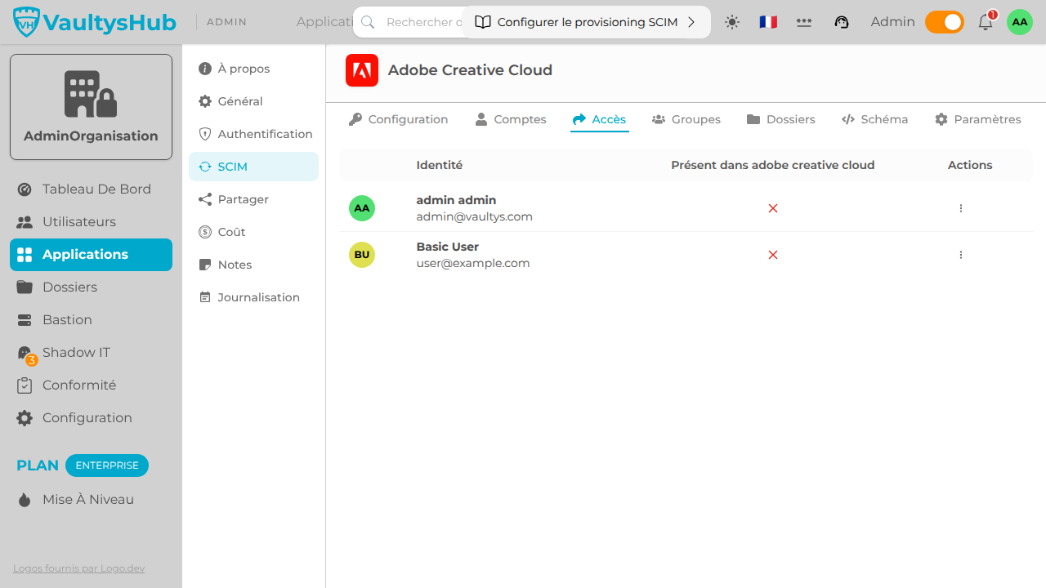This screenshot has width=1046, height=588.
Task: Turn off the Admin mode switch
Action: (x=945, y=22)
